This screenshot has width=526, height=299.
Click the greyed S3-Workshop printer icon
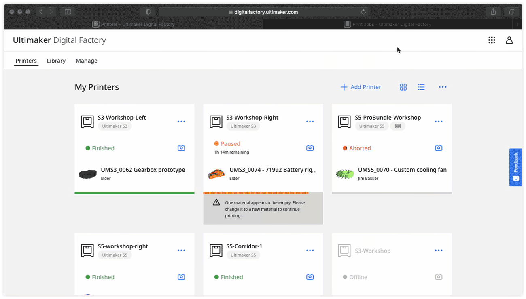[x=344, y=250]
